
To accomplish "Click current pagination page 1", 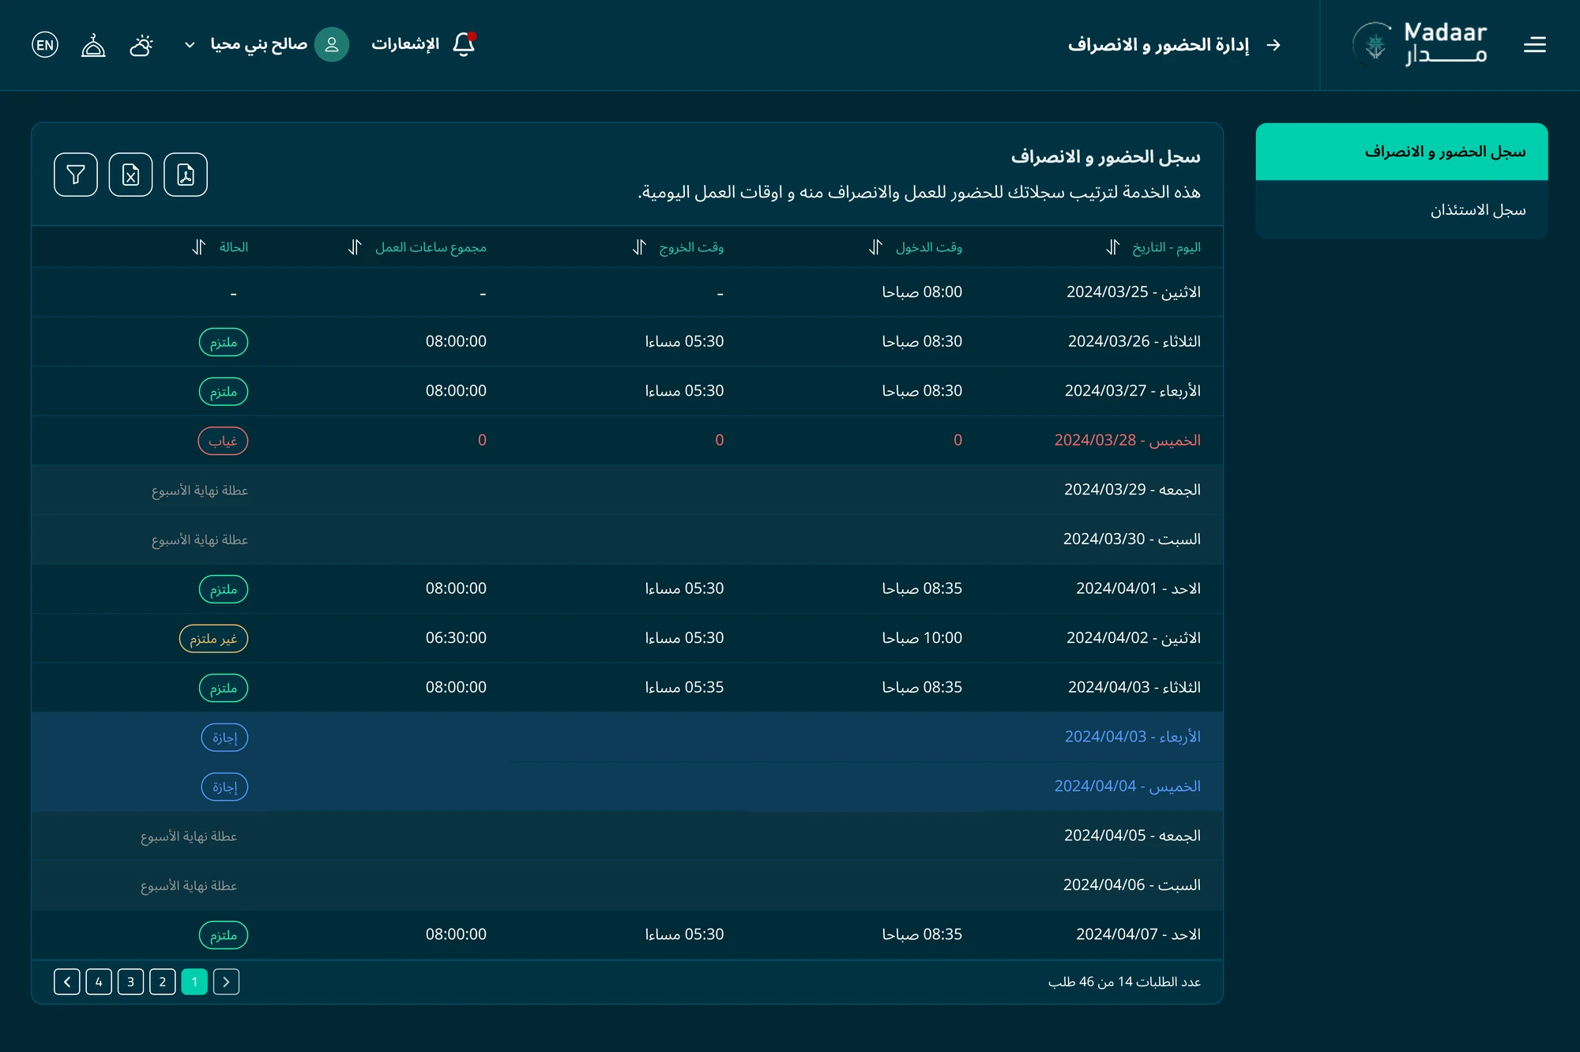I will (194, 982).
